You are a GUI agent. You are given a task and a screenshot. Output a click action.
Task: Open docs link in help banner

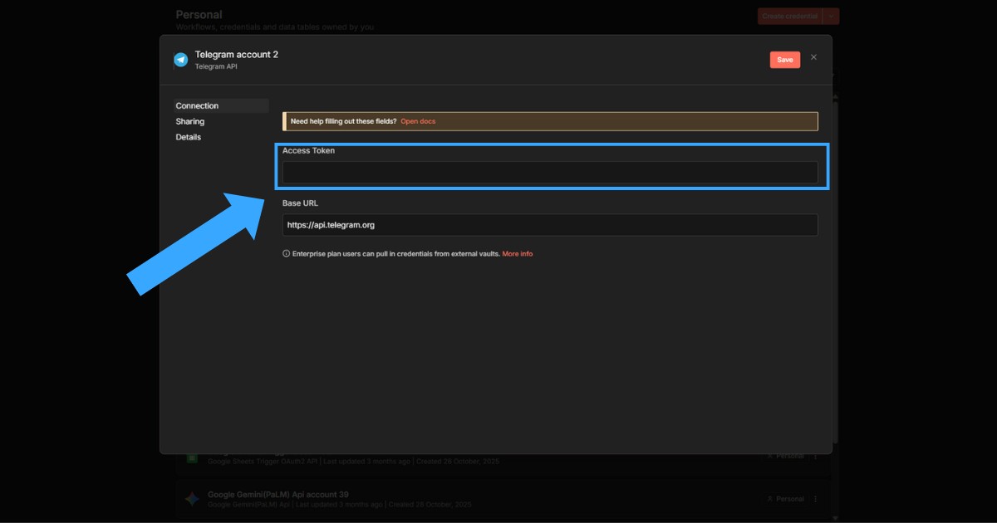tap(418, 121)
